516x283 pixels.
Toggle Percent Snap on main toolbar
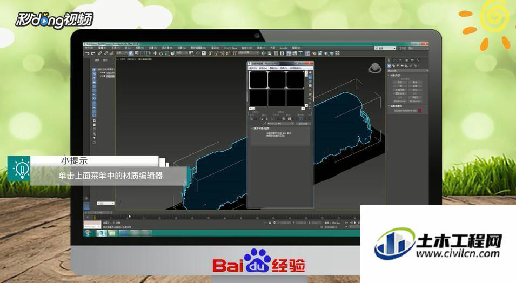point(222,53)
